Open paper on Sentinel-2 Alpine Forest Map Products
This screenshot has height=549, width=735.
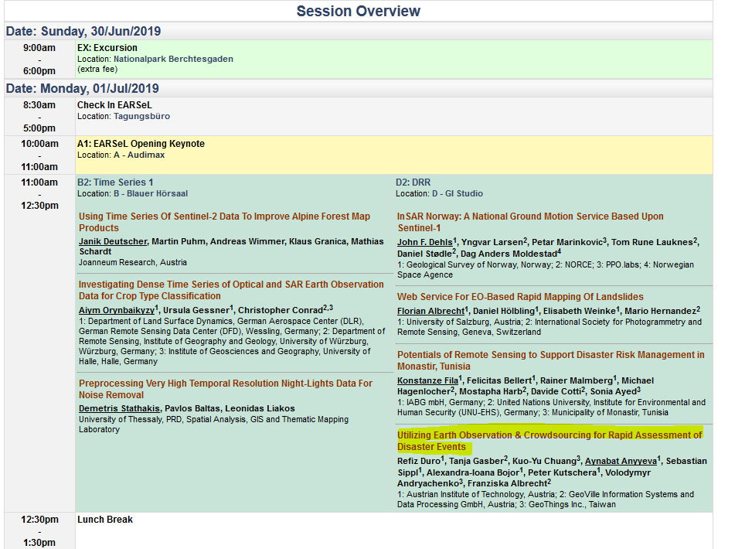pyautogui.click(x=225, y=222)
